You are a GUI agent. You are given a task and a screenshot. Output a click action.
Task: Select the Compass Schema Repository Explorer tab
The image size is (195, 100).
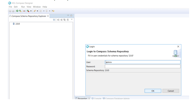click(x=29, y=16)
